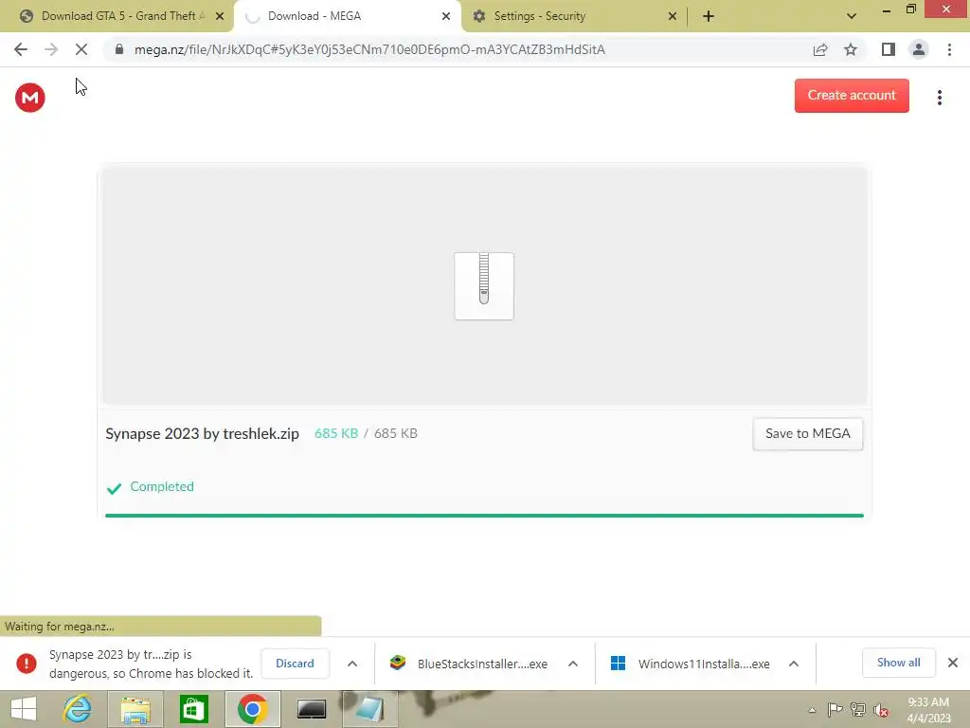Open the Windows Start button

point(24,709)
